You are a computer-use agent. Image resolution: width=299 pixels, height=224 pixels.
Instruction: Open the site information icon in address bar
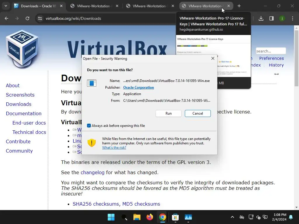(x=40, y=18)
